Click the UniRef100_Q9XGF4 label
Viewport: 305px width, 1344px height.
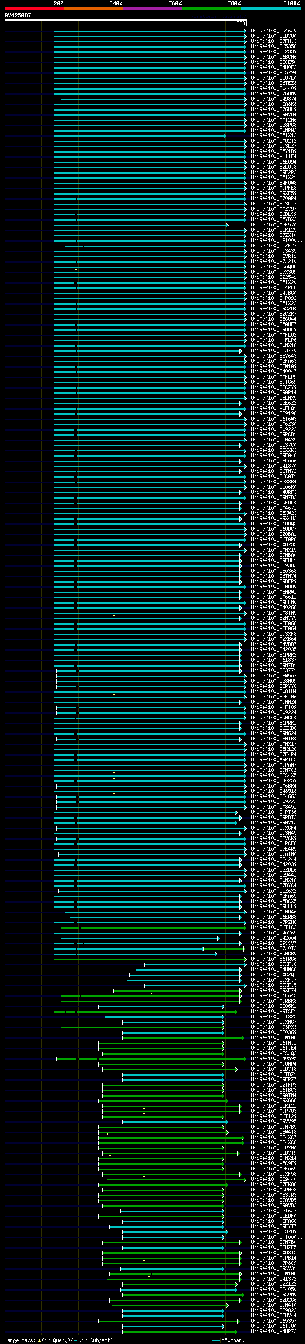(x=274, y=828)
